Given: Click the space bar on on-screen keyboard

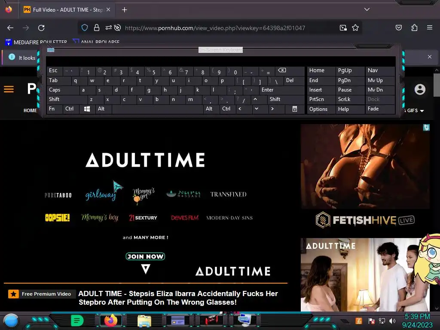Looking at the screenshot, I should coord(157,109).
